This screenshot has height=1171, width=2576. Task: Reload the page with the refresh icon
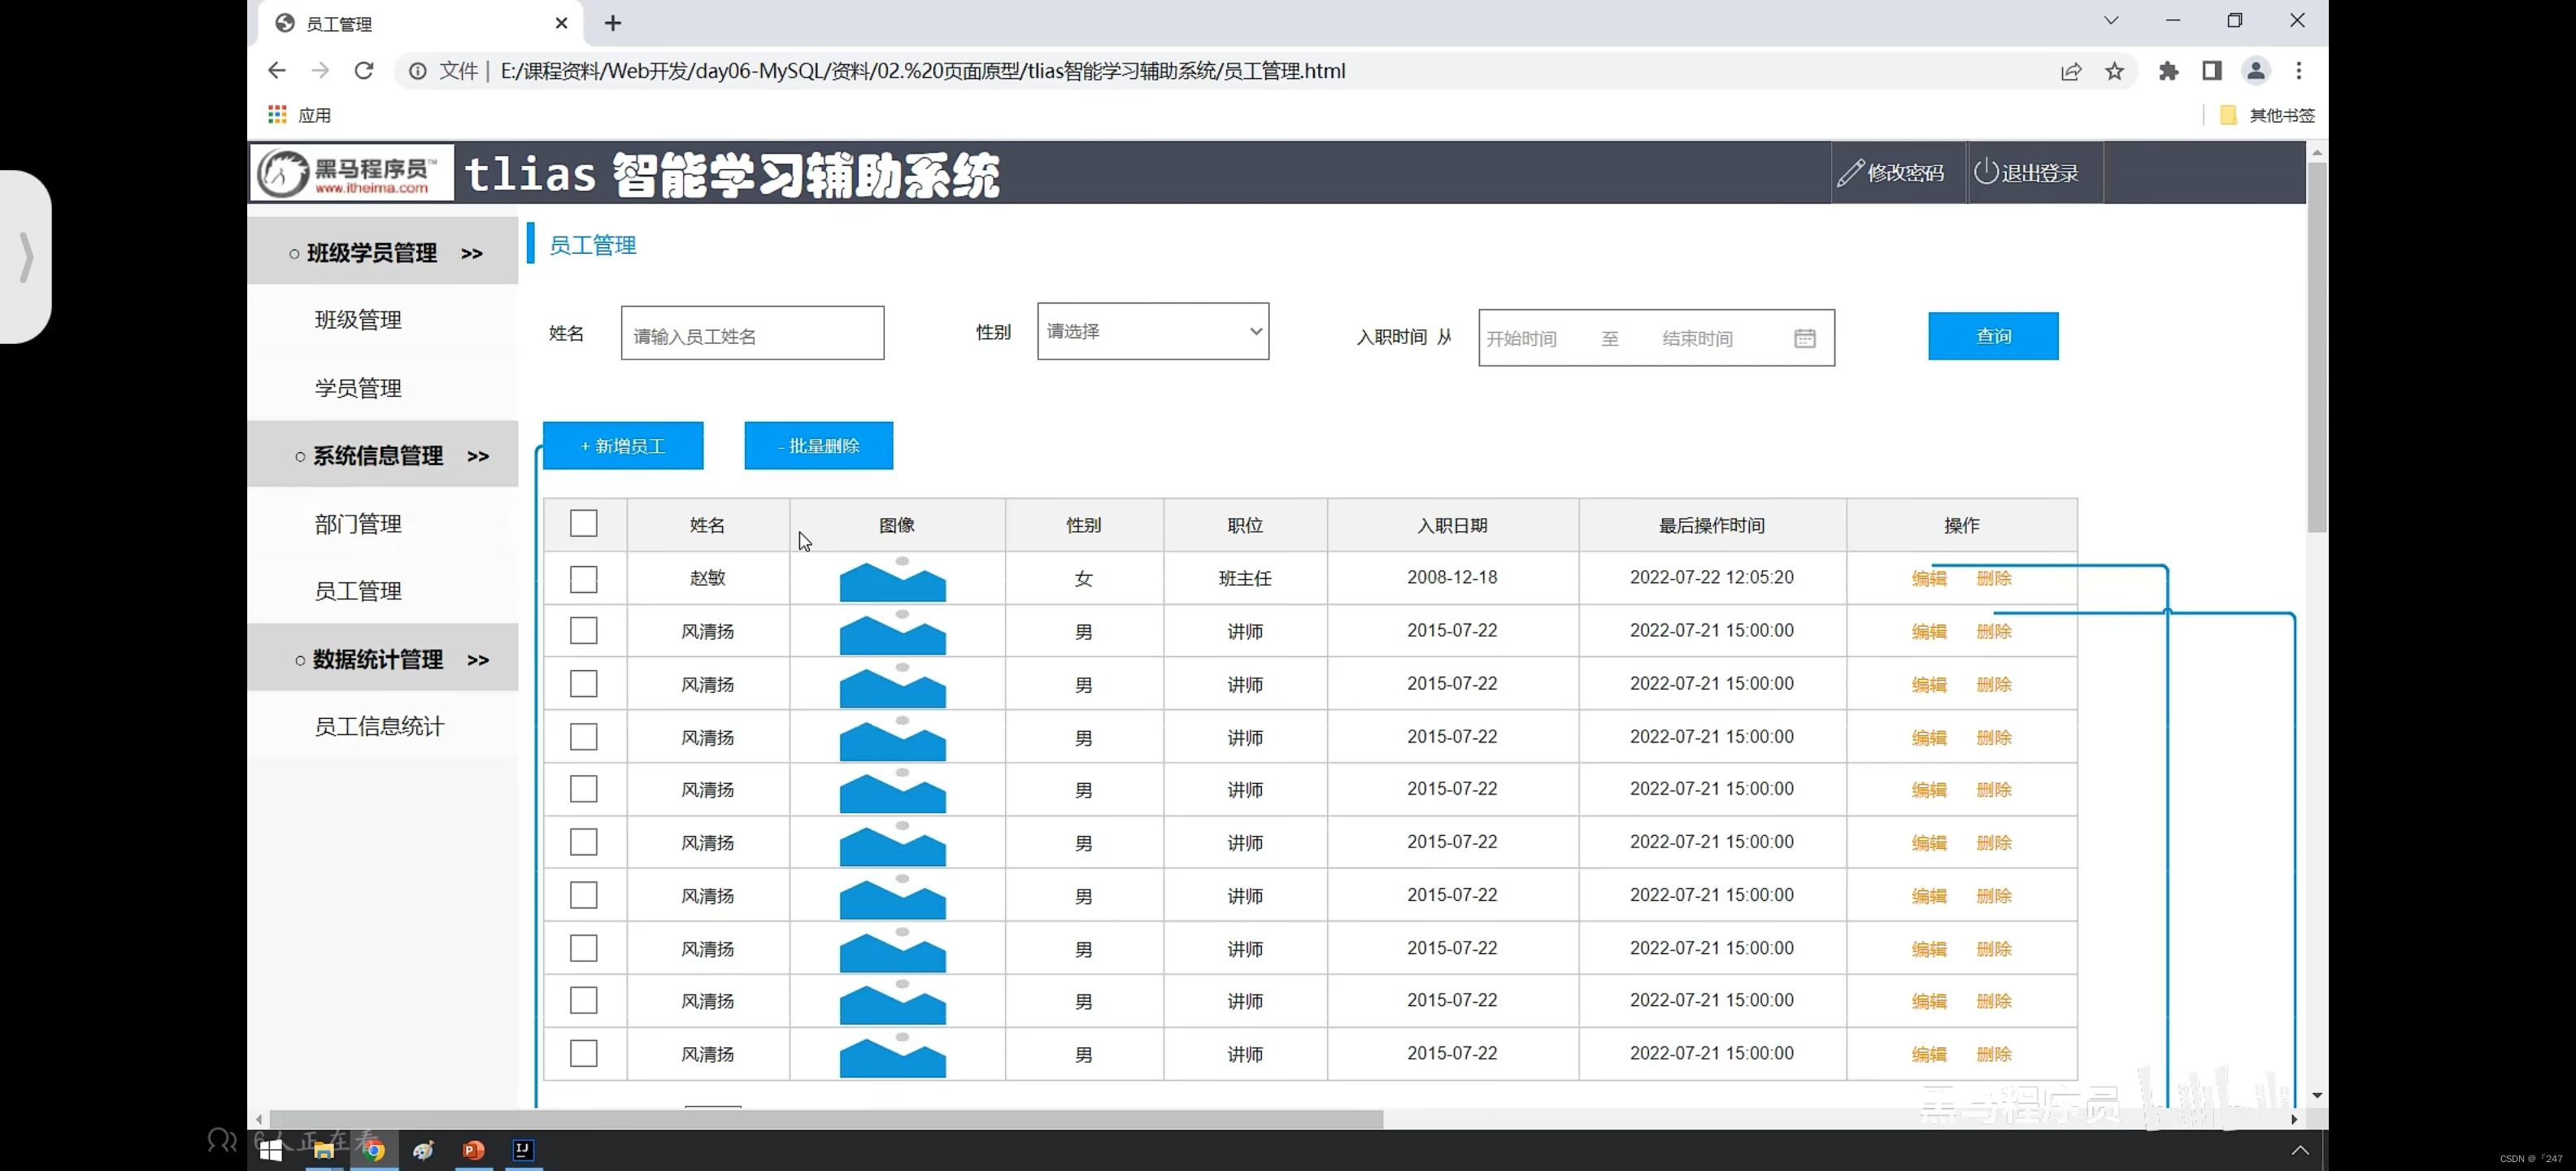(x=364, y=71)
